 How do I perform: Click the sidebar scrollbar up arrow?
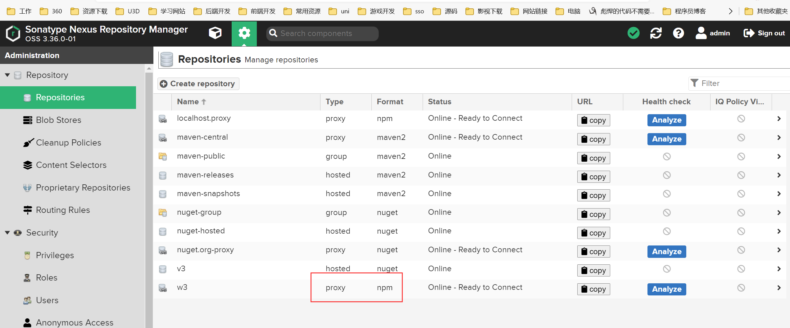(149, 69)
